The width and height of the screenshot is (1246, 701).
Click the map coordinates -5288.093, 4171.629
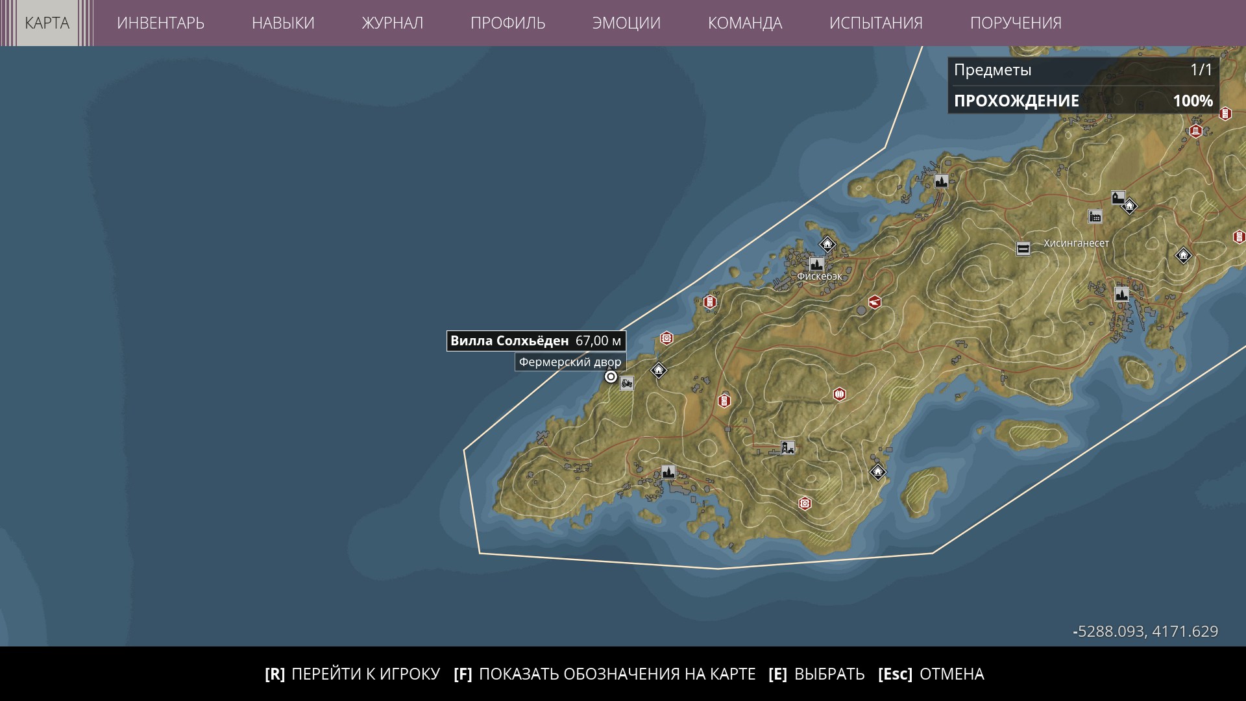click(1145, 632)
